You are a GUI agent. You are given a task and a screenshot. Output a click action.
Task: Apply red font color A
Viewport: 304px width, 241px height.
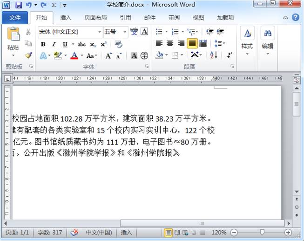click(x=74, y=56)
